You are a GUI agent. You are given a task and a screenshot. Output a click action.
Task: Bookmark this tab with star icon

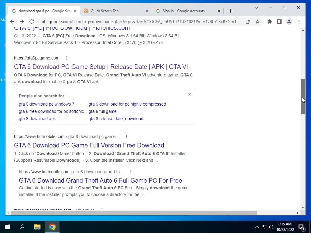tap(258, 22)
